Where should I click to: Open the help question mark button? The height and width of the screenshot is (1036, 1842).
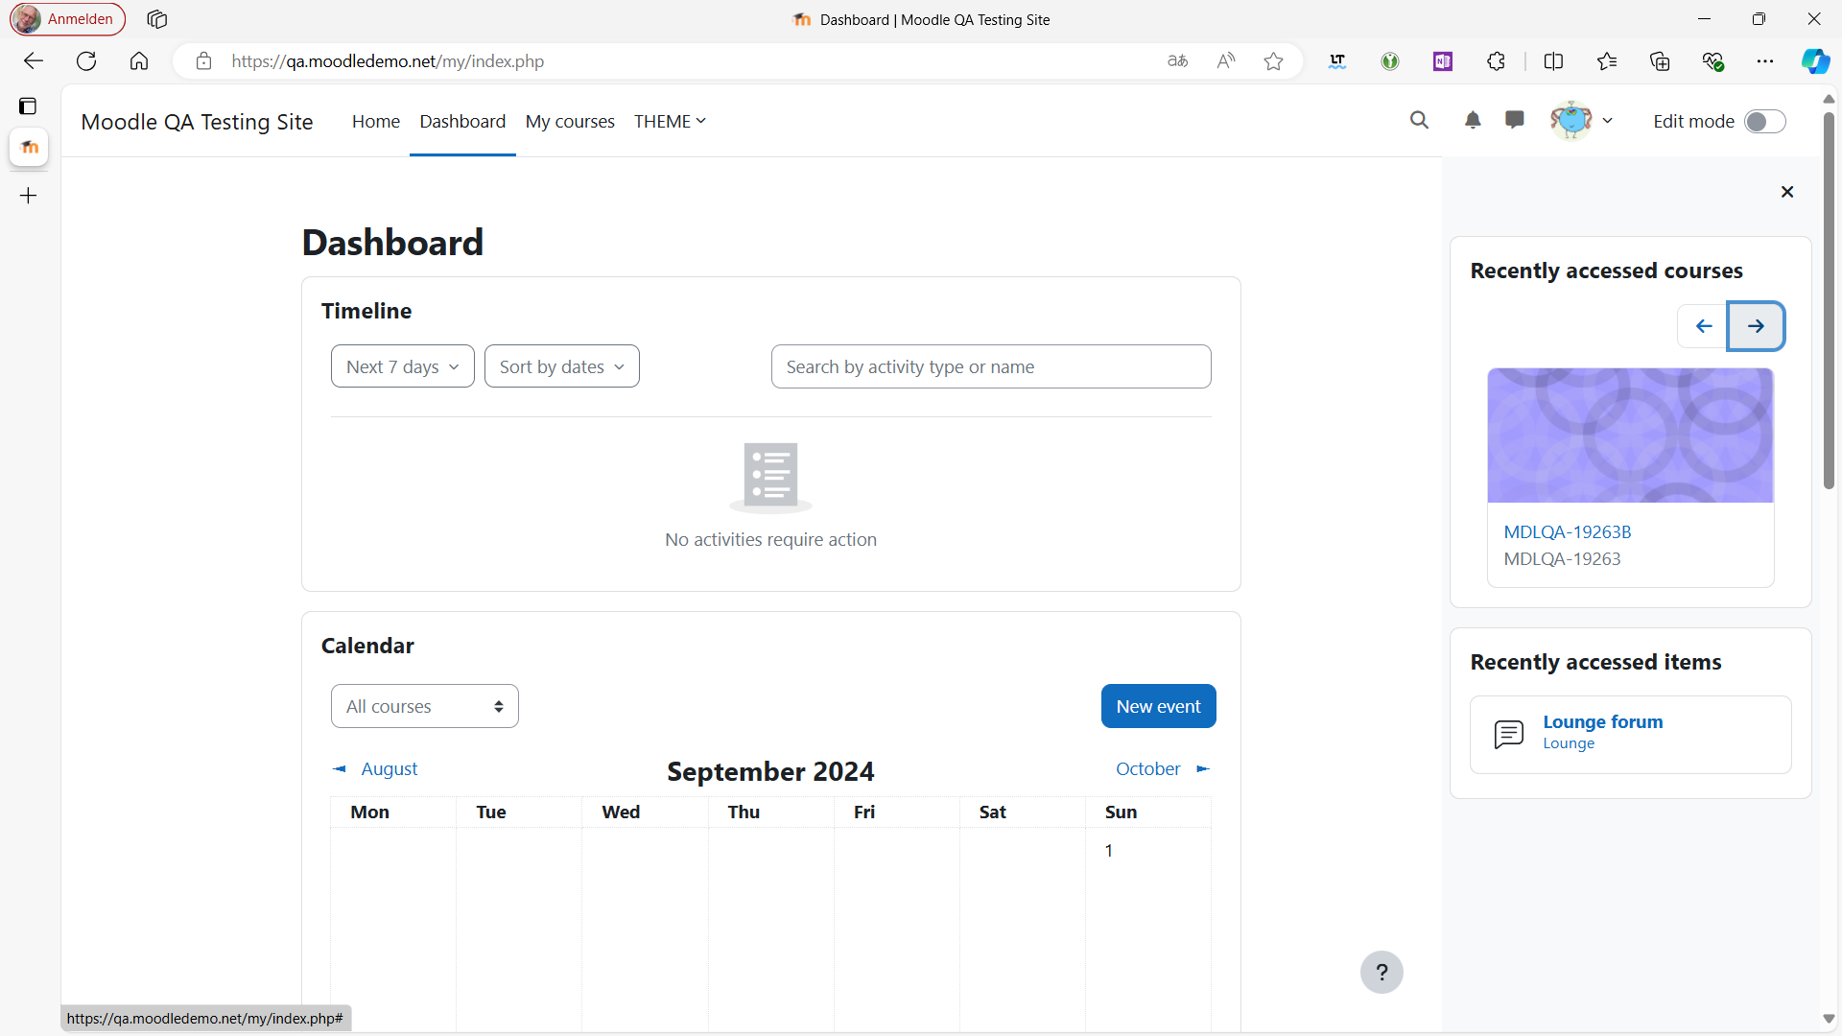tap(1381, 972)
